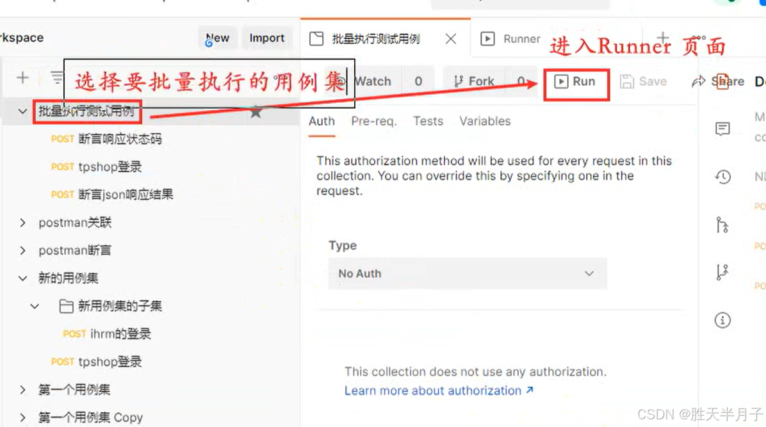Open the Pre-req. tab
This screenshot has width=766, height=427.
coord(374,121)
